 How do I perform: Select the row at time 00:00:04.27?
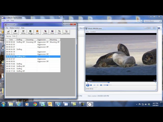[33, 47]
